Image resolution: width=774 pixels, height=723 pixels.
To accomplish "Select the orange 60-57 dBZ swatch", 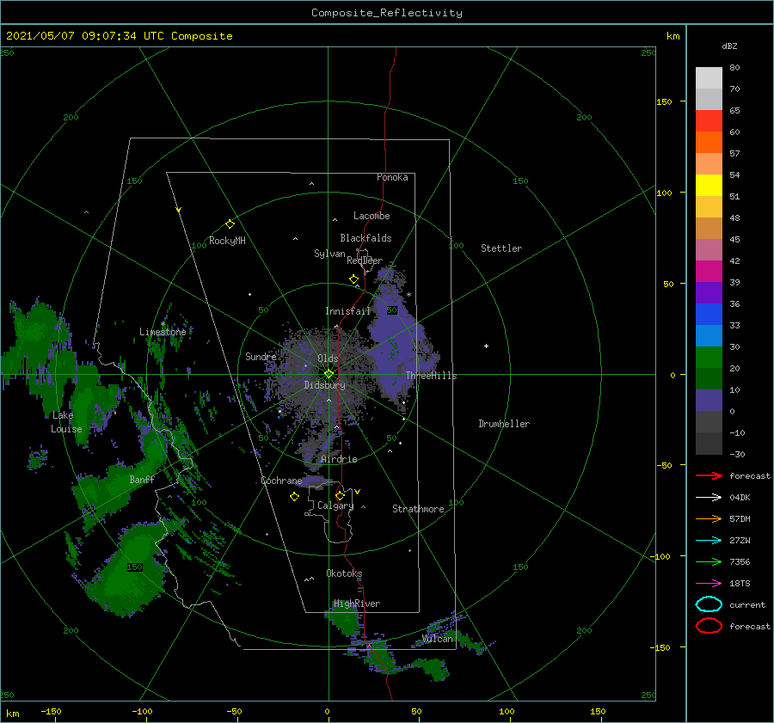I will tap(709, 143).
